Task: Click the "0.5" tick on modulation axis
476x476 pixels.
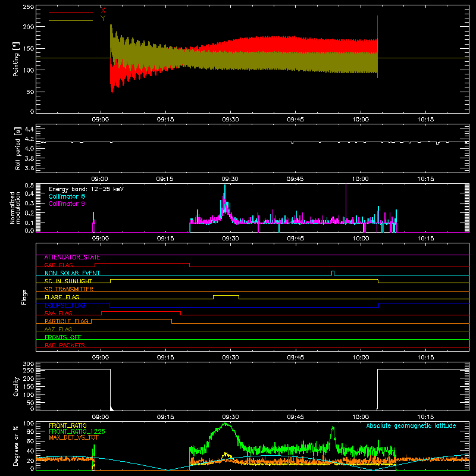Action: [x=29, y=186]
